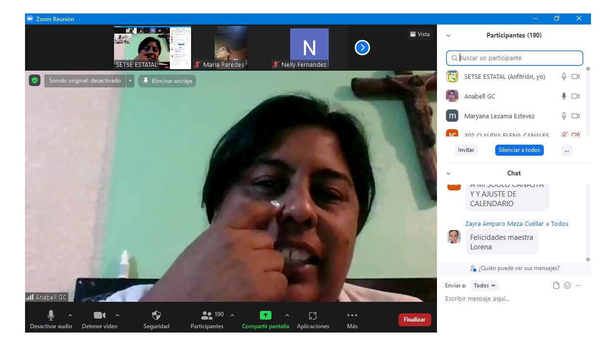
Task: Open the Participantes people icon in the toolbar
Action: point(207,315)
